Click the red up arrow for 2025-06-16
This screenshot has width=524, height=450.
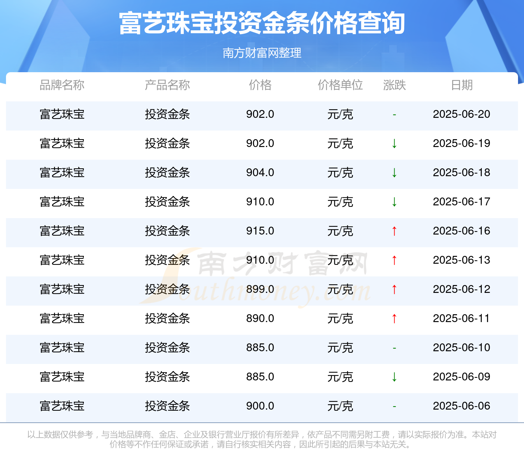click(394, 231)
